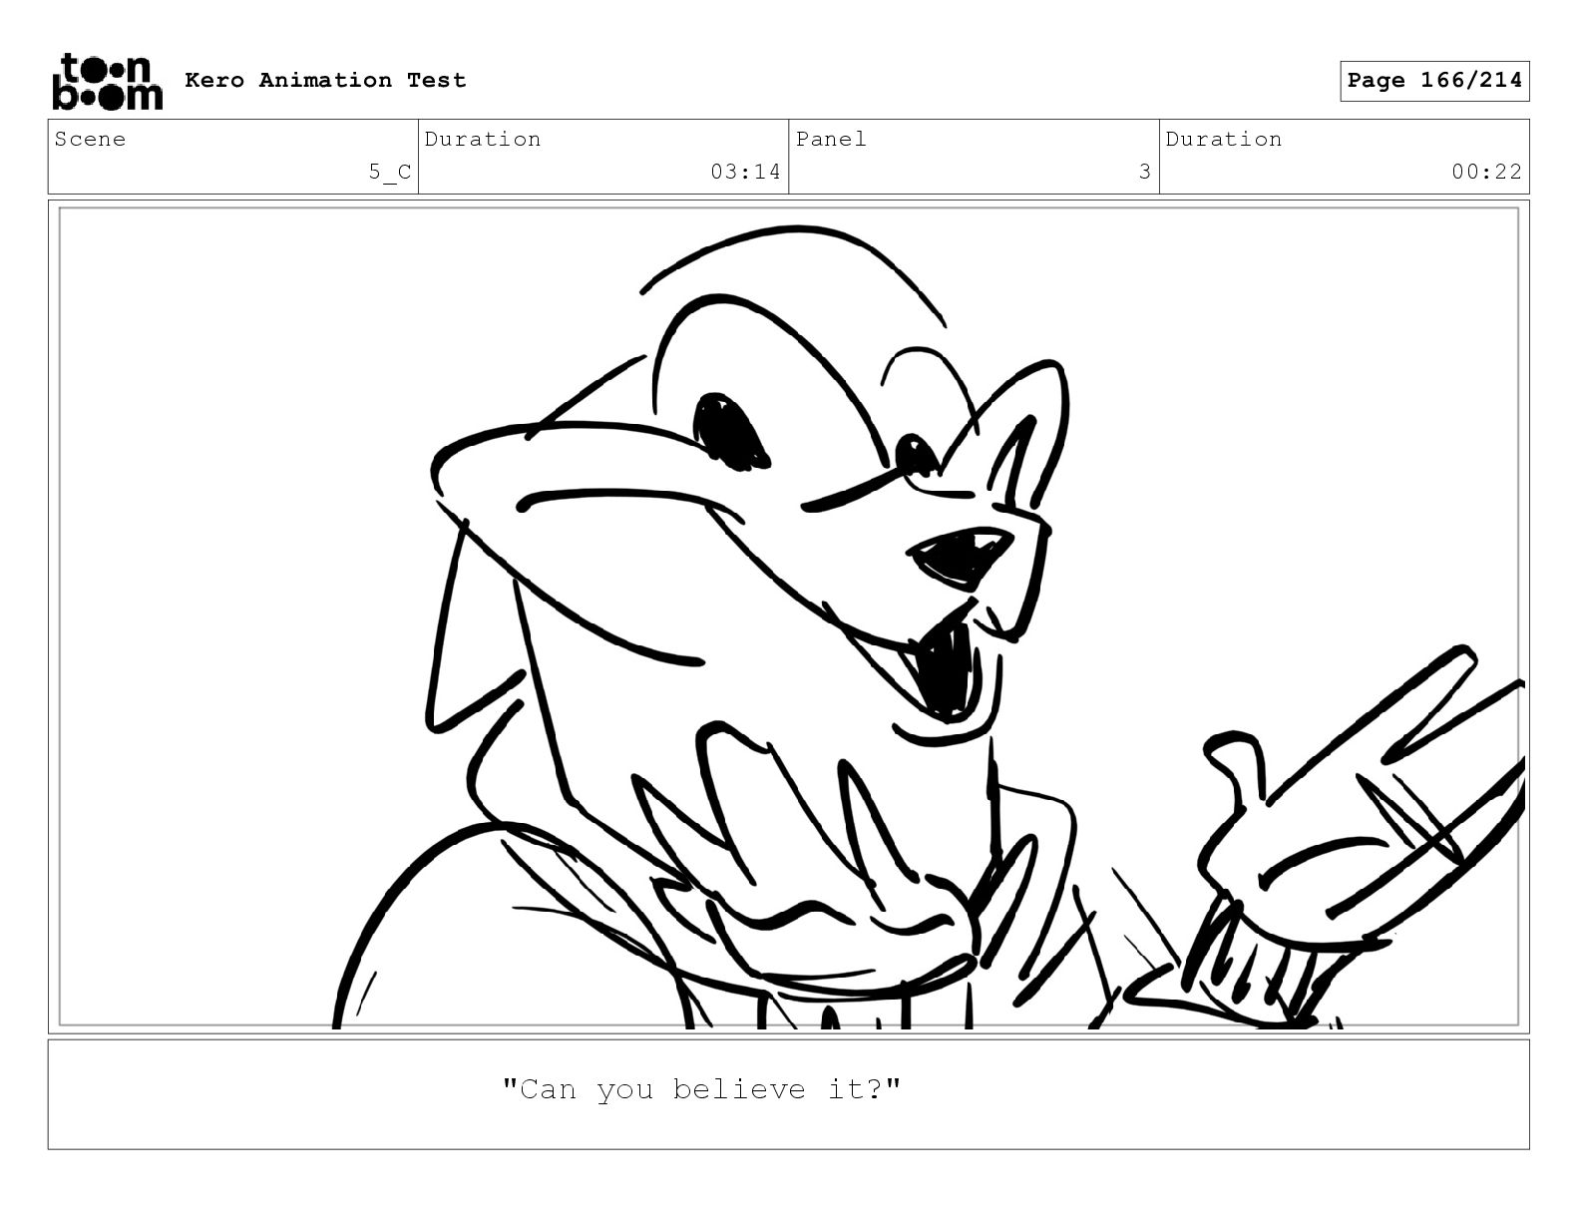Select the 'Panel' header label
The width and height of the screenshot is (1580, 1221).
click(831, 139)
